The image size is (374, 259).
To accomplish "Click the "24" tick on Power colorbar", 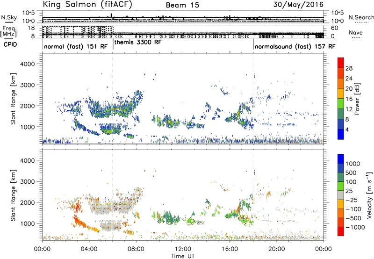I will tap(349, 79).
